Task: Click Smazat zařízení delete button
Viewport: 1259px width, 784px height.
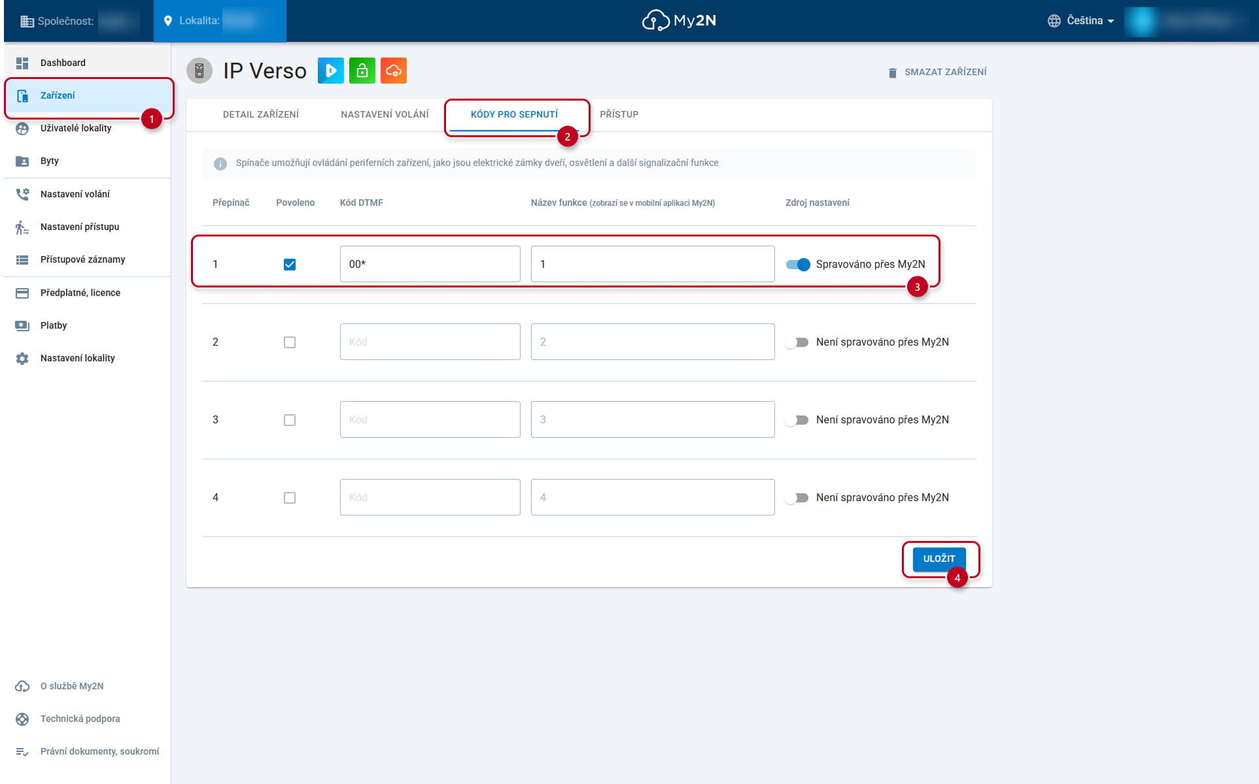Action: click(937, 72)
